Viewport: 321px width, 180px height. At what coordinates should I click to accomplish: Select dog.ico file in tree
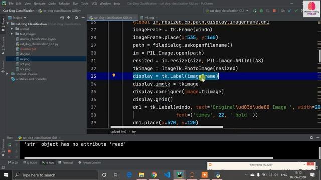tap(25, 54)
